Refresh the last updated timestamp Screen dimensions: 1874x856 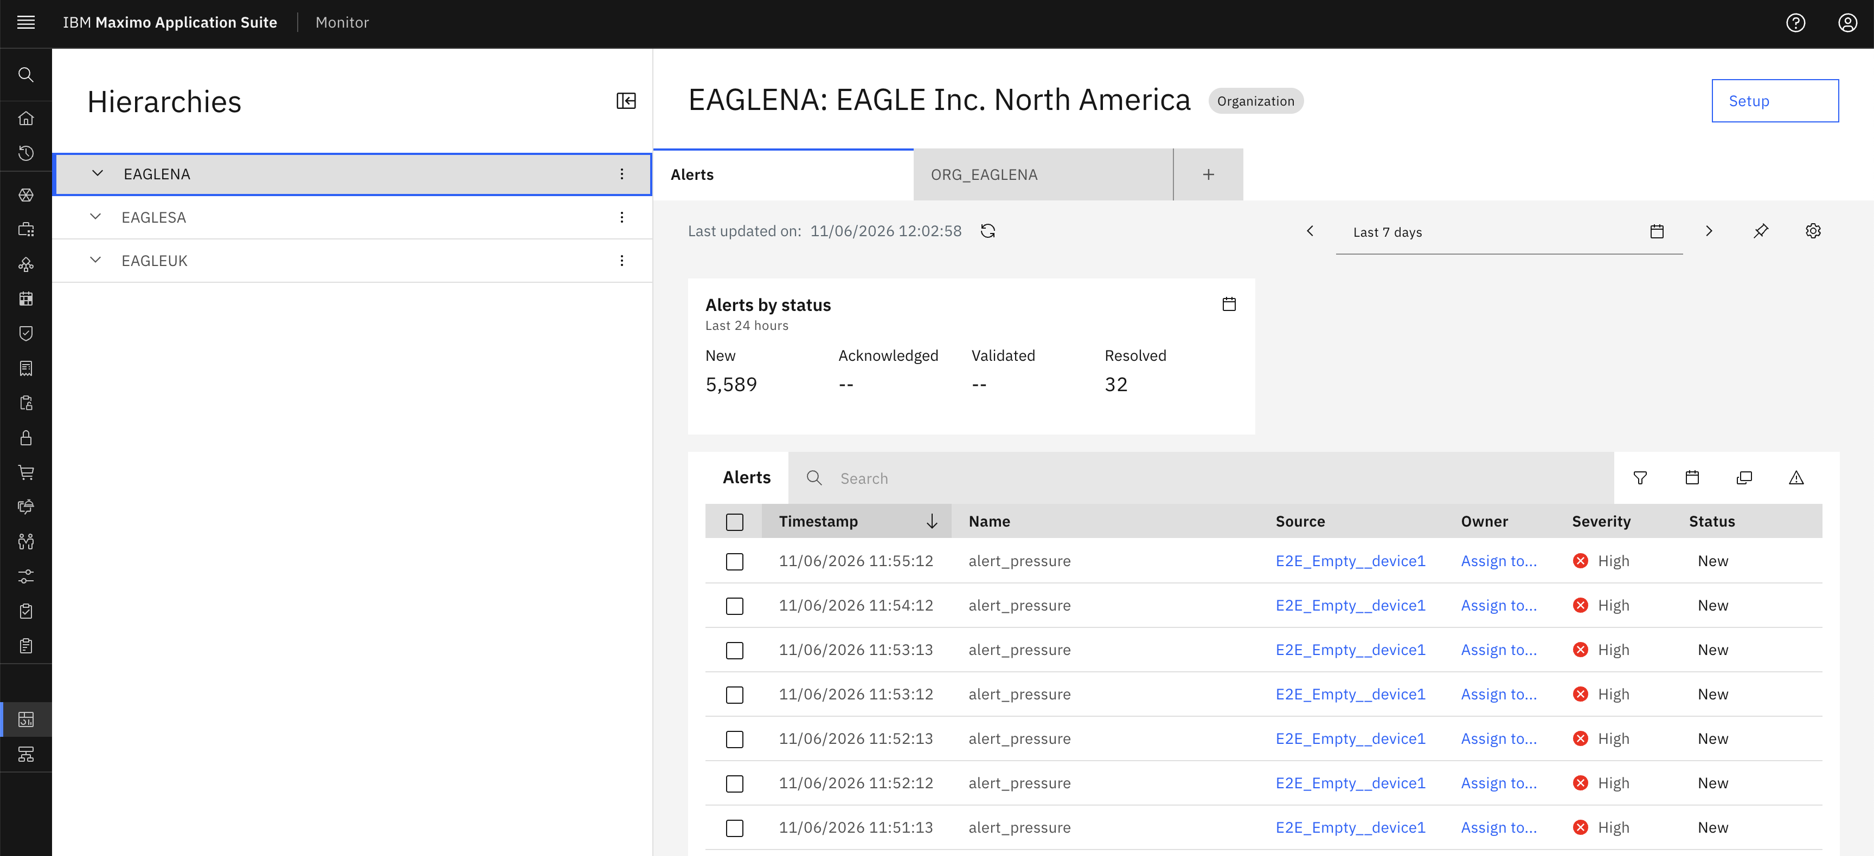click(988, 231)
